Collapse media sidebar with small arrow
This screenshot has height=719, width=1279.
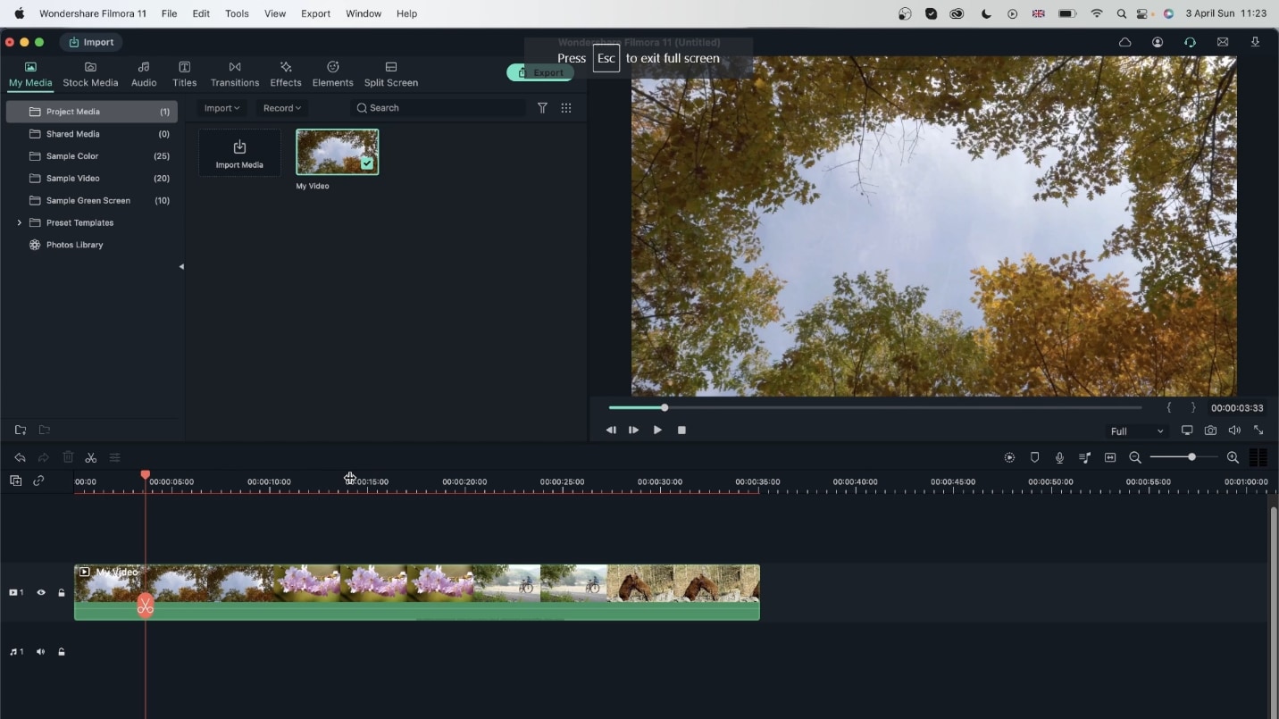click(x=181, y=266)
